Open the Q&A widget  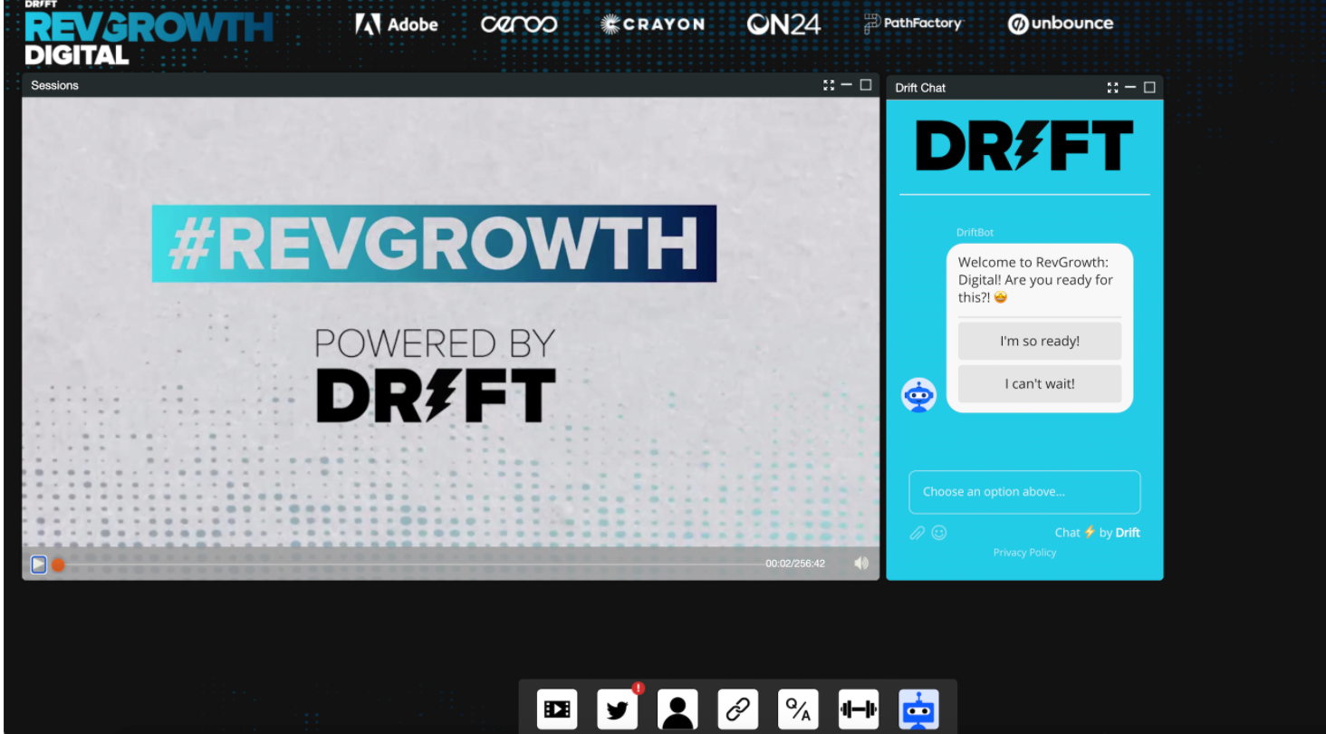pos(798,709)
